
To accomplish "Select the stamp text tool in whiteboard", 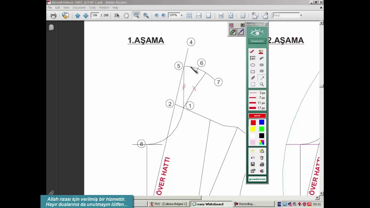I will [x=262, y=58].
